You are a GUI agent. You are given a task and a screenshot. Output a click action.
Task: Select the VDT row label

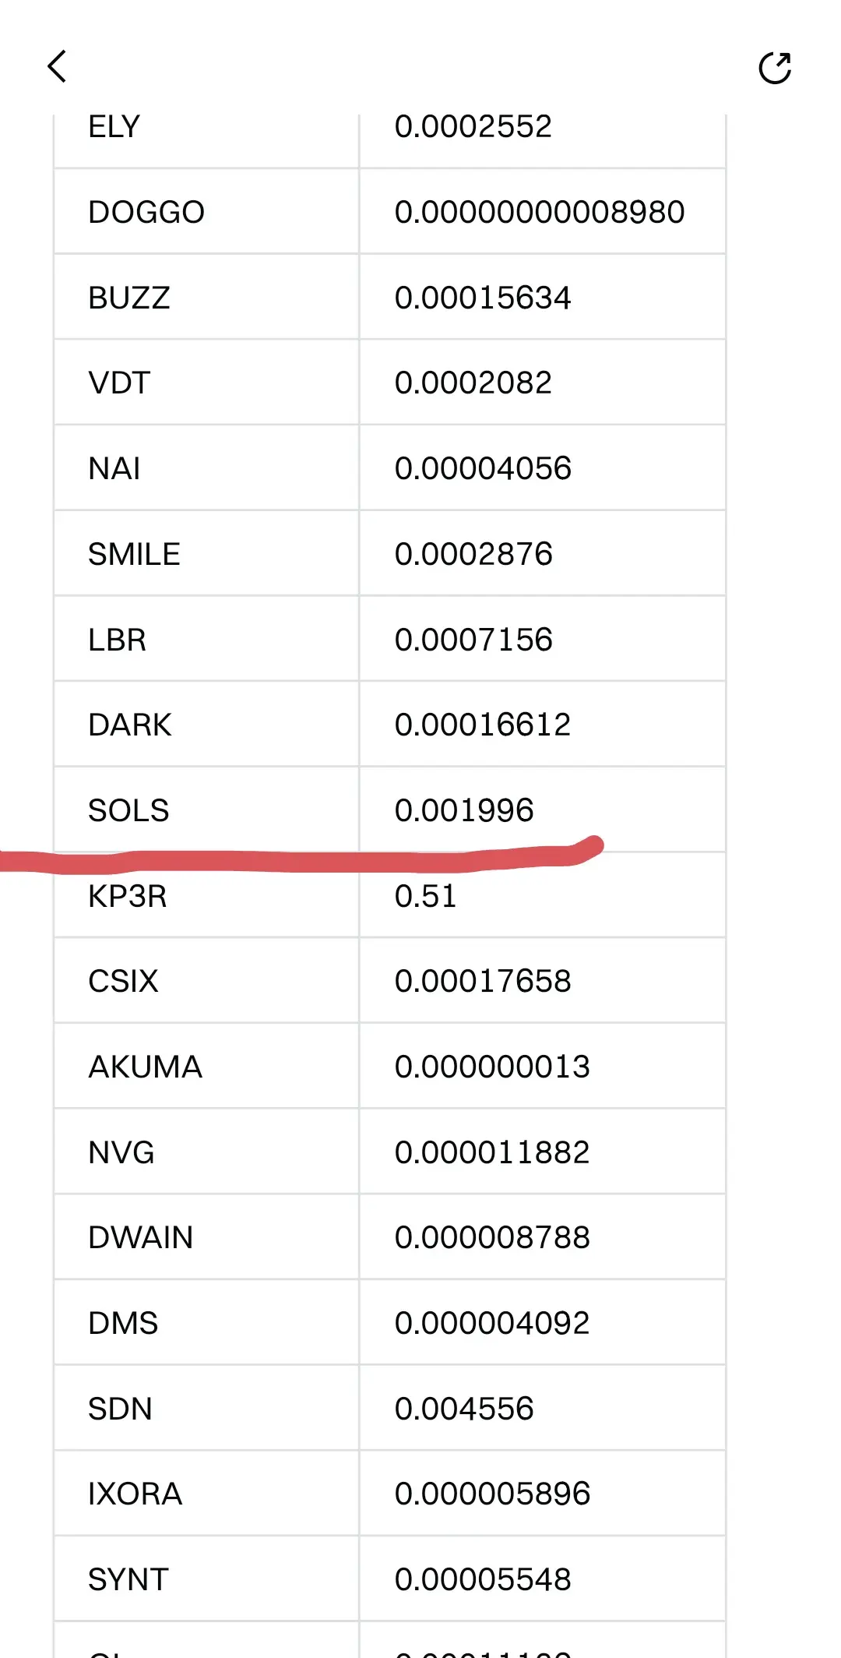point(119,383)
